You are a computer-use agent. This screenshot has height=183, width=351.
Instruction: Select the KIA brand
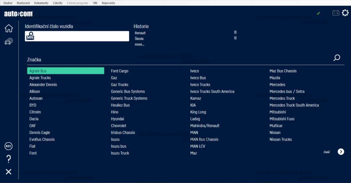coord(193,105)
